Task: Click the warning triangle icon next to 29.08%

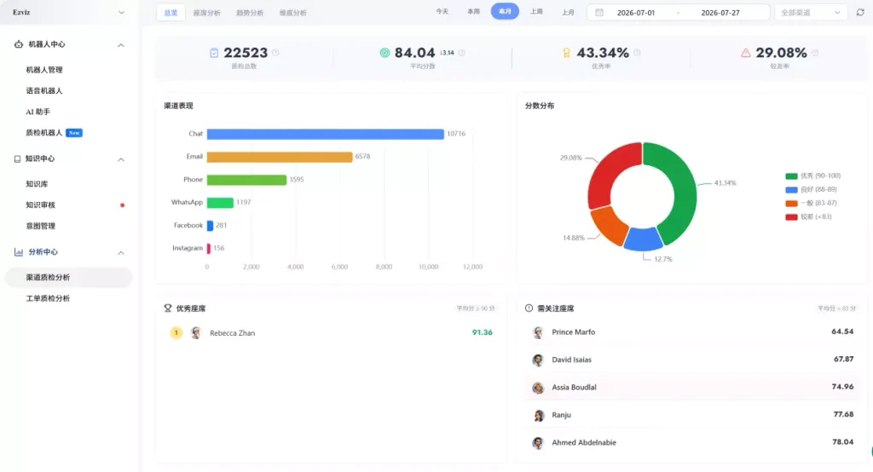Action: click(745, 53)
